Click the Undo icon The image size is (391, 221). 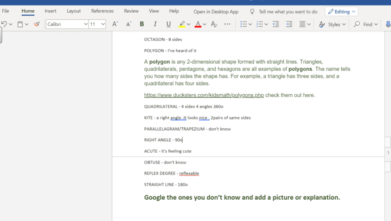(x=4, y=24)
